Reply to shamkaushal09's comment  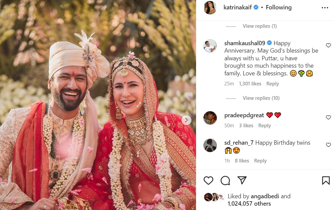tap(273, 84)
